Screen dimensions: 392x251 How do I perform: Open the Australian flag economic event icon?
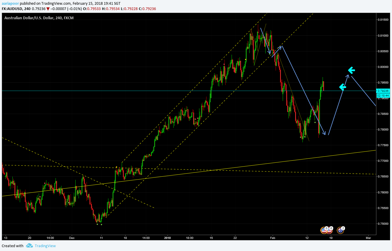click(340, 230)
